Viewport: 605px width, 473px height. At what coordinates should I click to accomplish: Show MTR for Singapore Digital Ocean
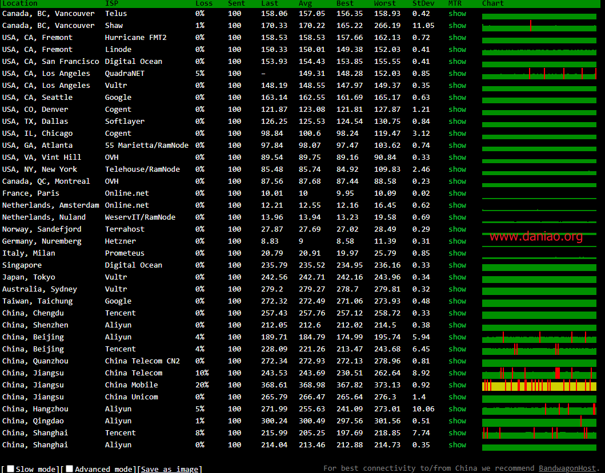[457, 265]
